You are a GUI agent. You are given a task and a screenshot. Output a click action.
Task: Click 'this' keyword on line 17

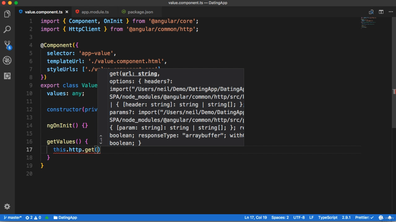pos(59,150)
